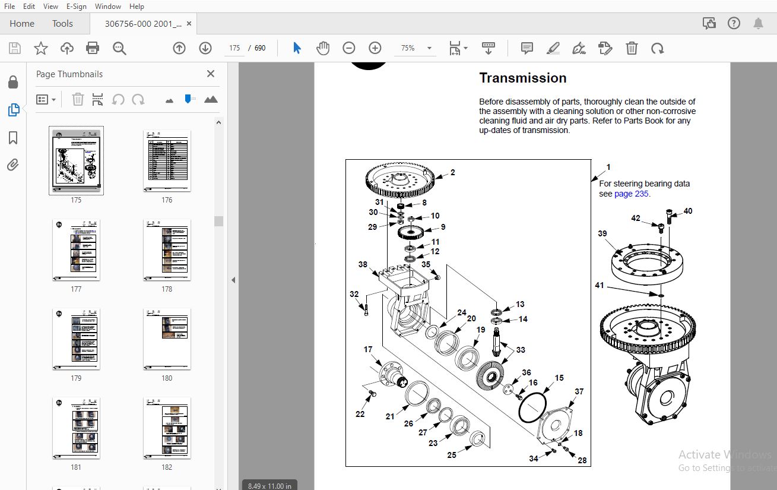Open fit page options icon
The width and height of the screenshot is (777, 490).
coord(458,48)
